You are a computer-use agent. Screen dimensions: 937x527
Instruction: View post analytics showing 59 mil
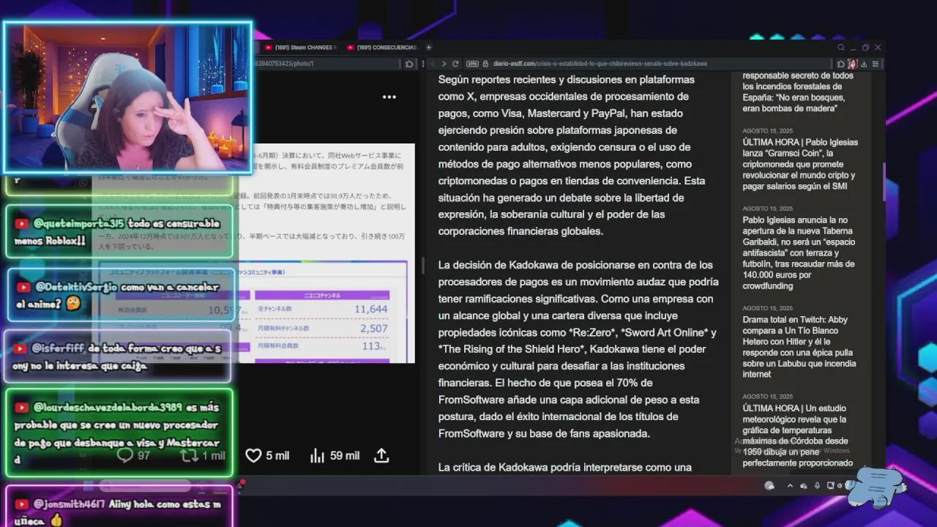335,455
